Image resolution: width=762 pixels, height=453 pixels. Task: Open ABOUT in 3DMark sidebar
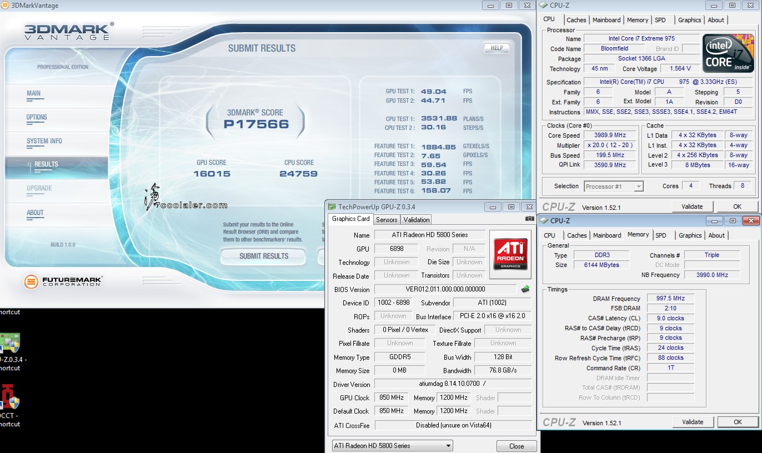click(35, 213)
